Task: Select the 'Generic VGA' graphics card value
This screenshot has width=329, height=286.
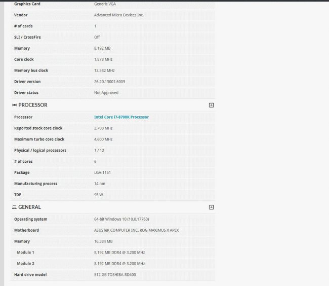Action: 105,4
